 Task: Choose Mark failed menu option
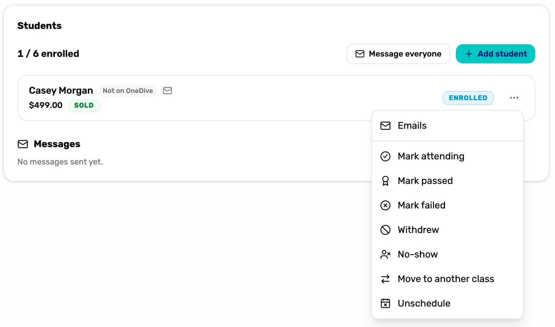tap(447, 205)
